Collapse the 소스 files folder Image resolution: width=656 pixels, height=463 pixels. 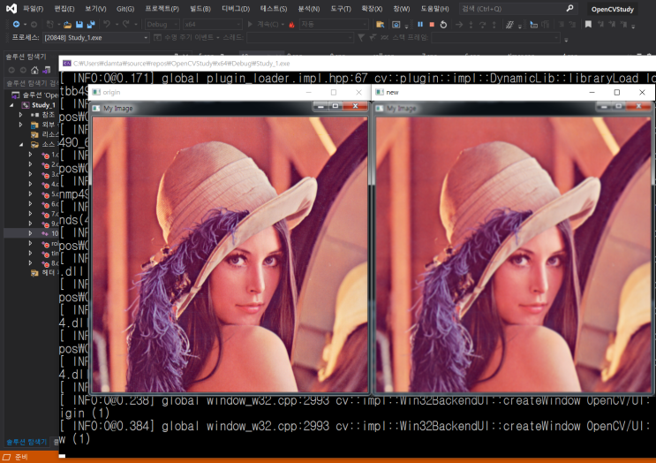tap(21, 144)
